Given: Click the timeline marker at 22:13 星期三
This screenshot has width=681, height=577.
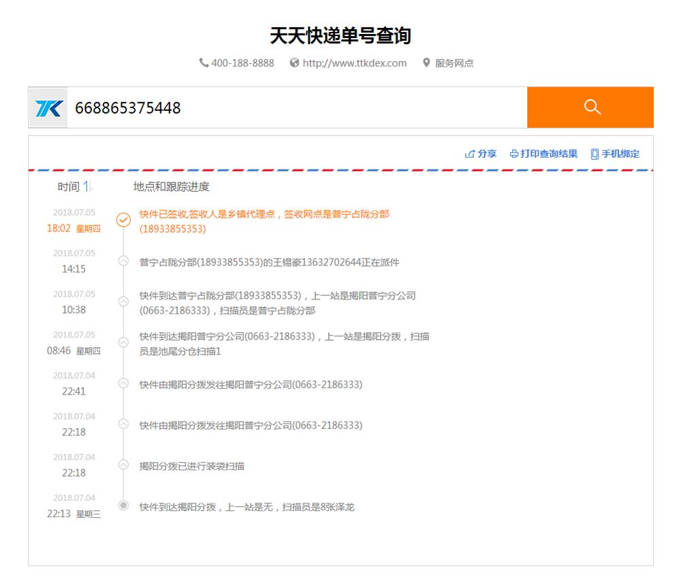Looking at the screenshot, I should coord(123,506).
